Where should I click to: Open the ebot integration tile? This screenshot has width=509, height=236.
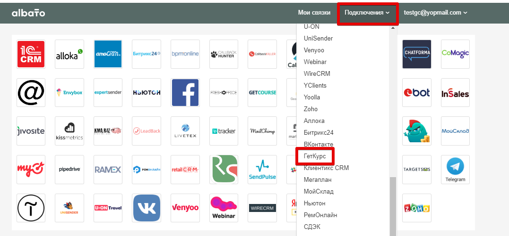(x=417, y=93)
